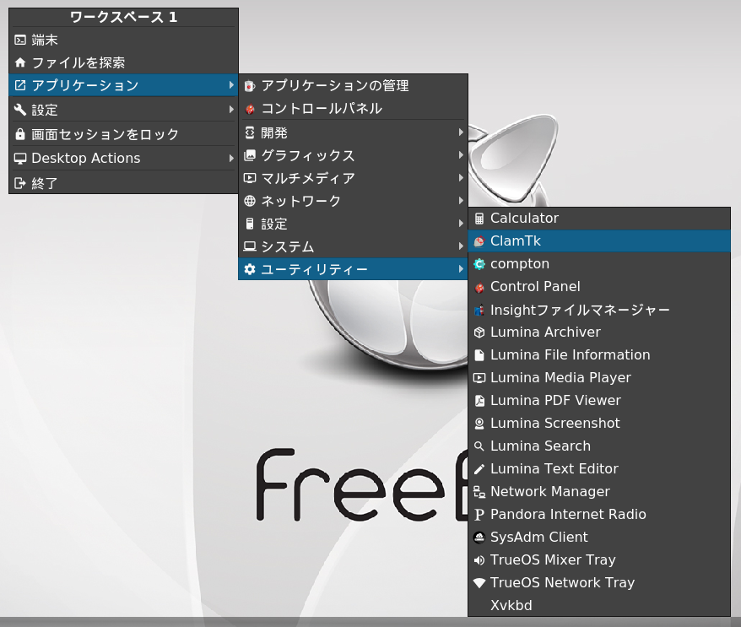Viewport: 741px width, 627px height.
Task: Click the マルチメディア play icon
Action: click(250, 178)
